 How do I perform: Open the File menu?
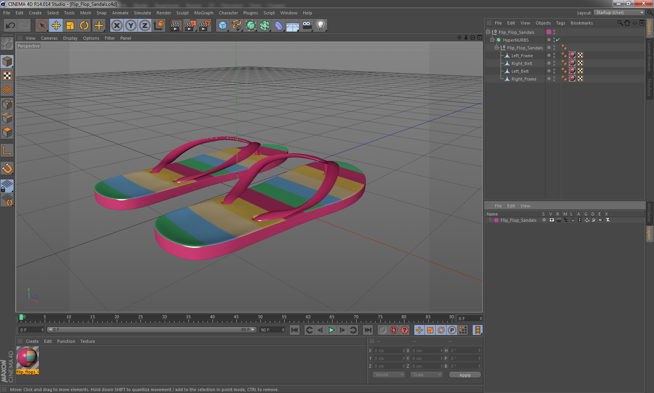click(7, 13)
